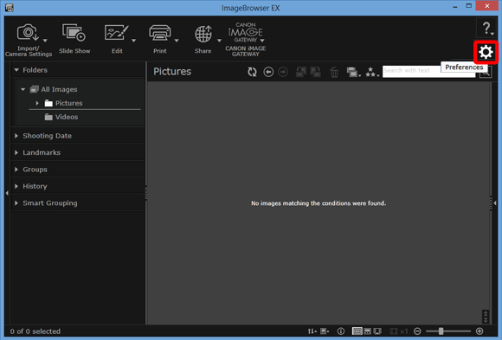
Task: Open the Edit dropdown arrow
Action: pyautogui.click(x=134, y=41)
